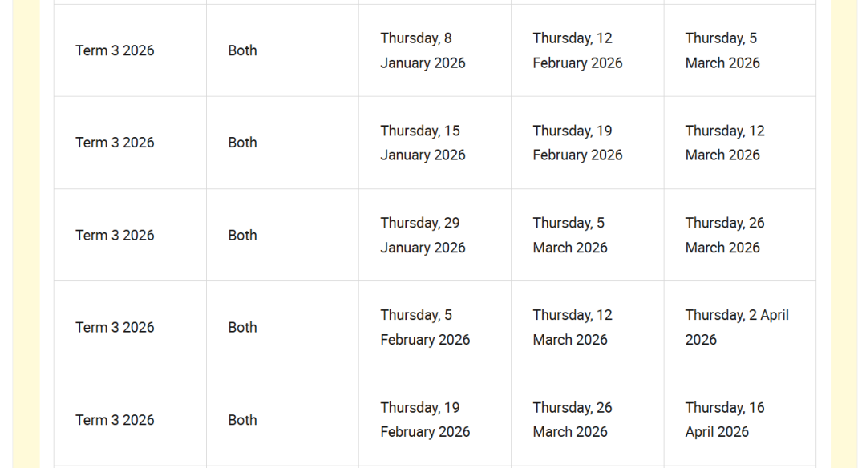This screenshot has width=866, height=468.
Task: Select the Thursday, 2 April 2026 cell
Action: 737,327
